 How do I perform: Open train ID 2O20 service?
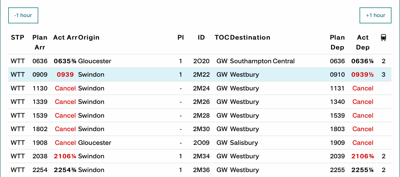201,61
